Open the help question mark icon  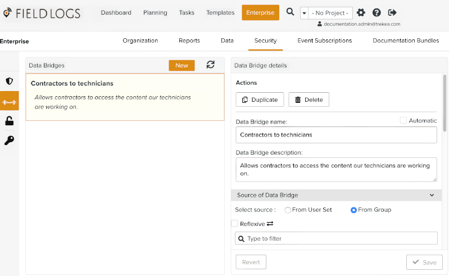coord(377,12)
